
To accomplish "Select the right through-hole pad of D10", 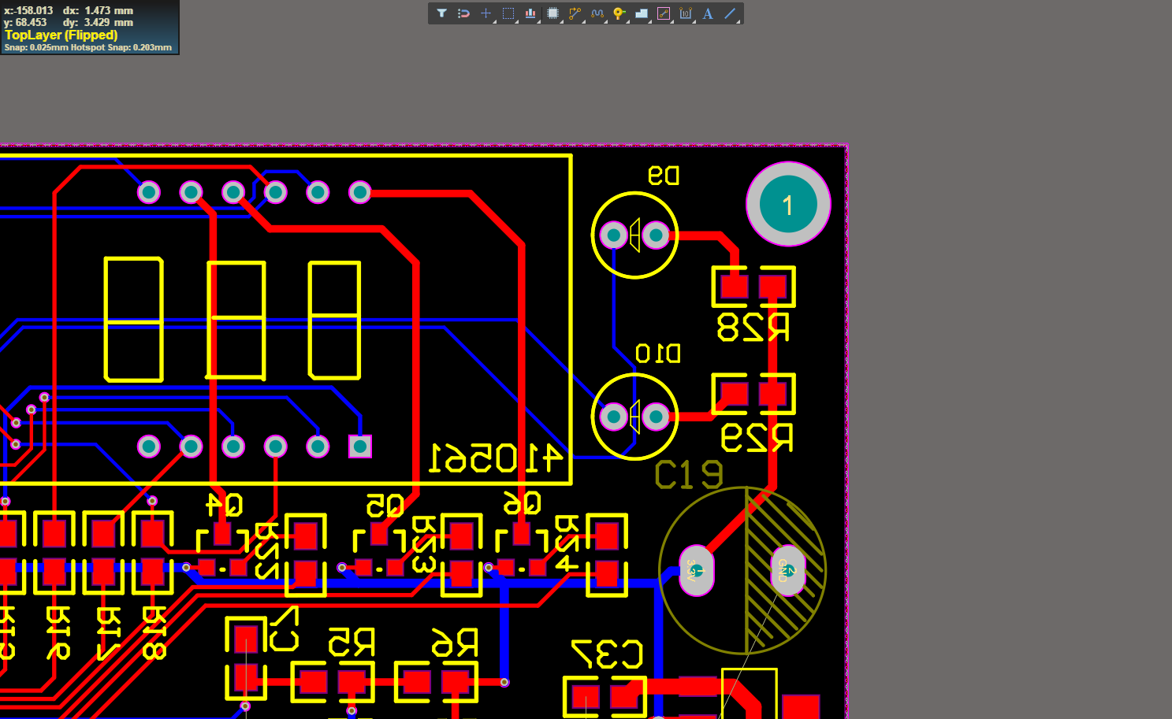I will pyautogui.click(x=656, y=417).
